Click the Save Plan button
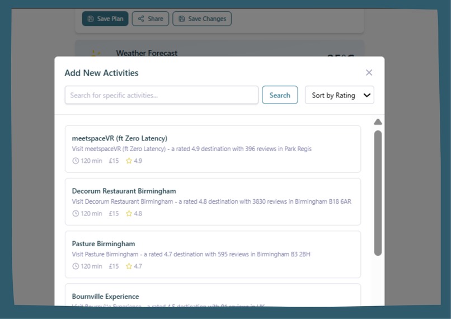The image size is (451, 319). (105, 18)
